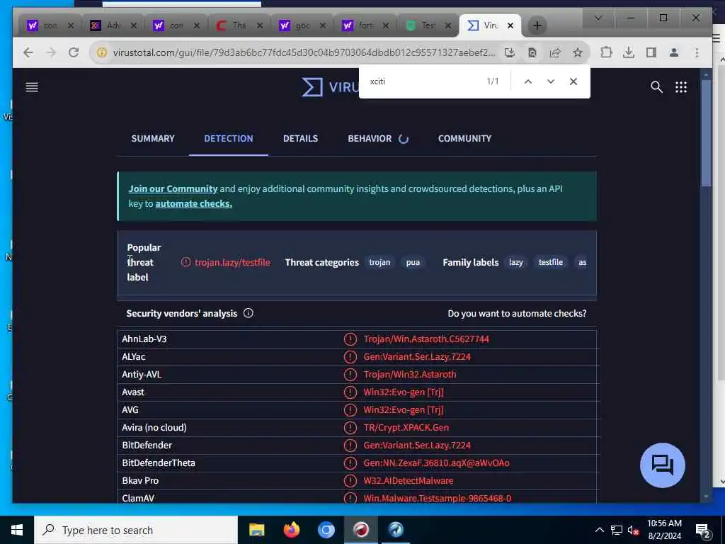Open the browser three-dot menu
725x544 pixels.
pyautogui.click(x=697, y=52)
